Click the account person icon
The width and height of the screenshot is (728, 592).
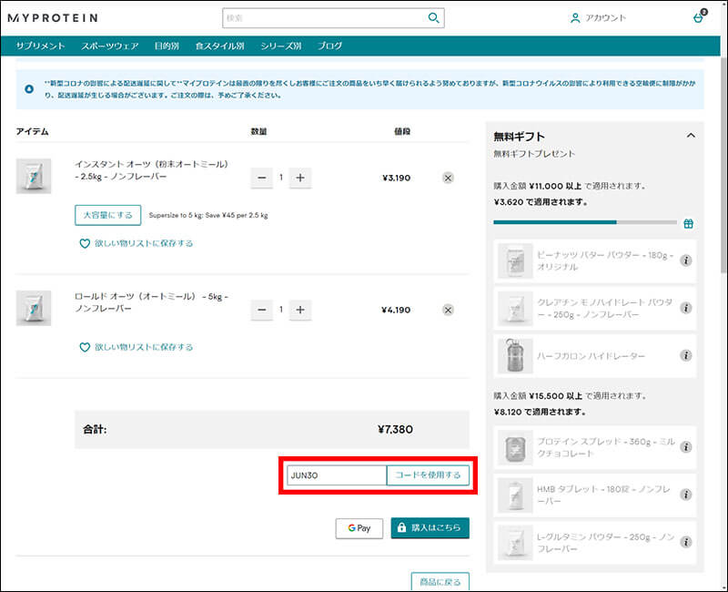[575, 18]
